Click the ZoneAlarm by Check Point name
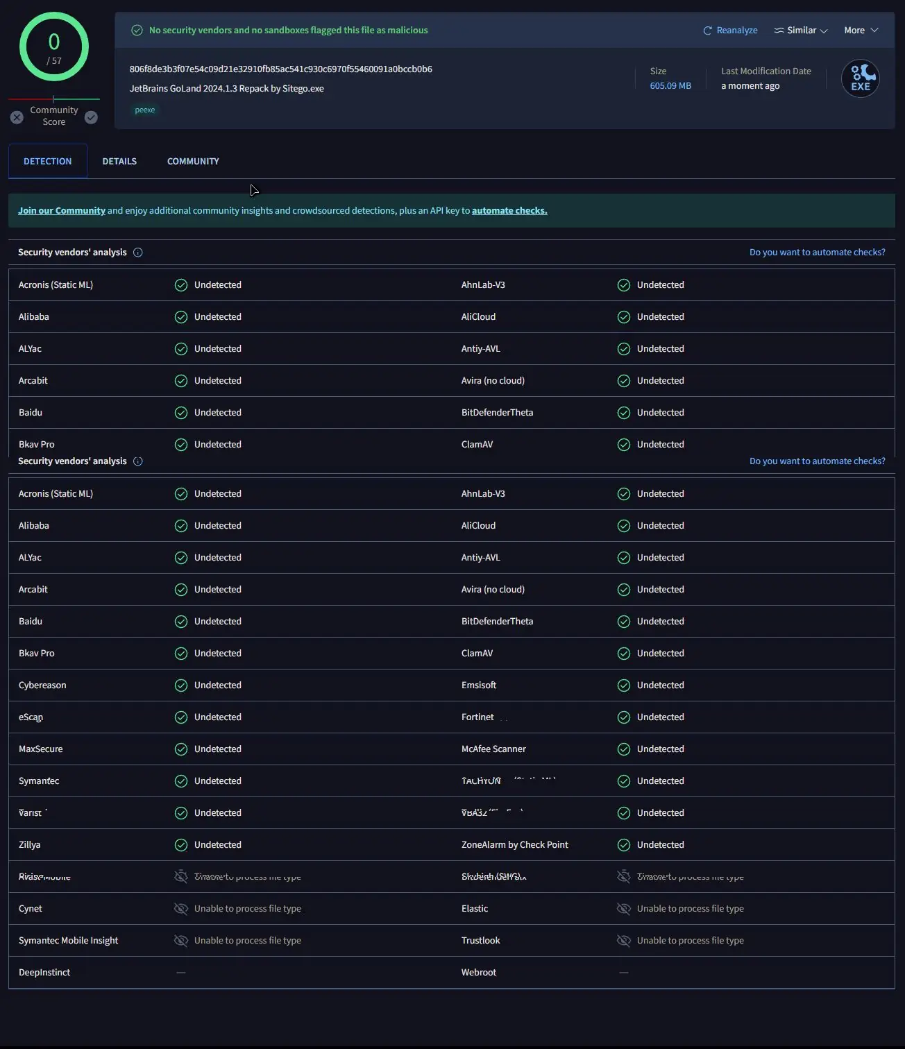The width and height of the screenshot is (905, 1049). [x=514, y=845]
